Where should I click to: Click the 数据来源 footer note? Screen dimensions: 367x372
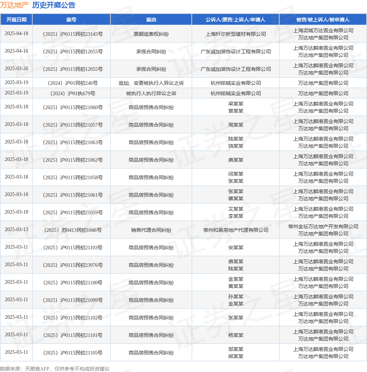click(x=55, y=369)
